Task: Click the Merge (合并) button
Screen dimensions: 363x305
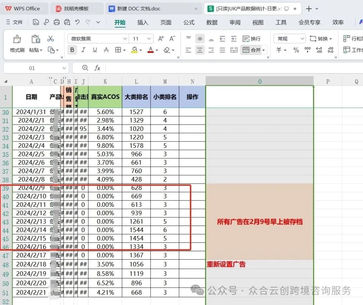Action: [x=251, y=50]
